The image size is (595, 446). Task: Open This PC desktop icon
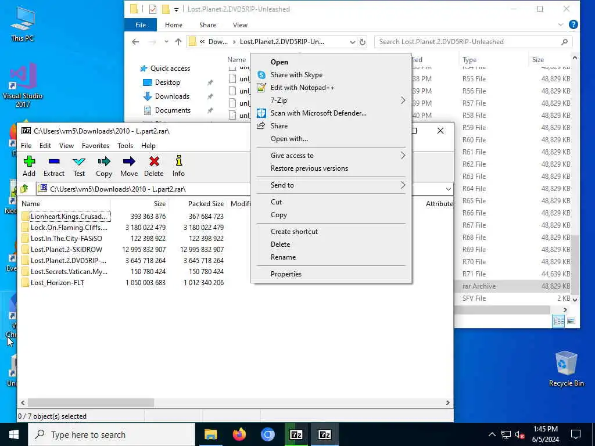(23, 24)
